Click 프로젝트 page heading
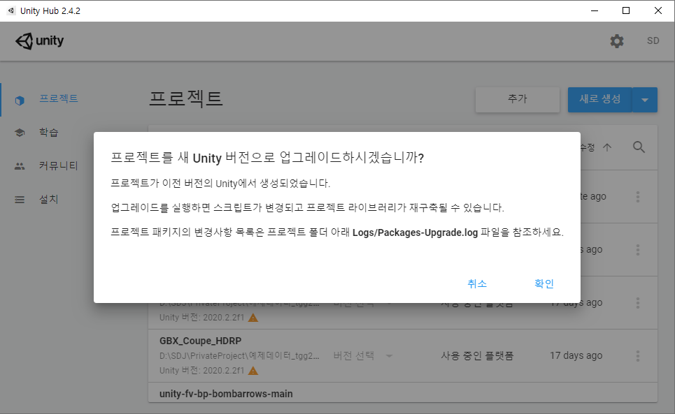Viewport: 675px width, 414px height. [x=186, y=98]
